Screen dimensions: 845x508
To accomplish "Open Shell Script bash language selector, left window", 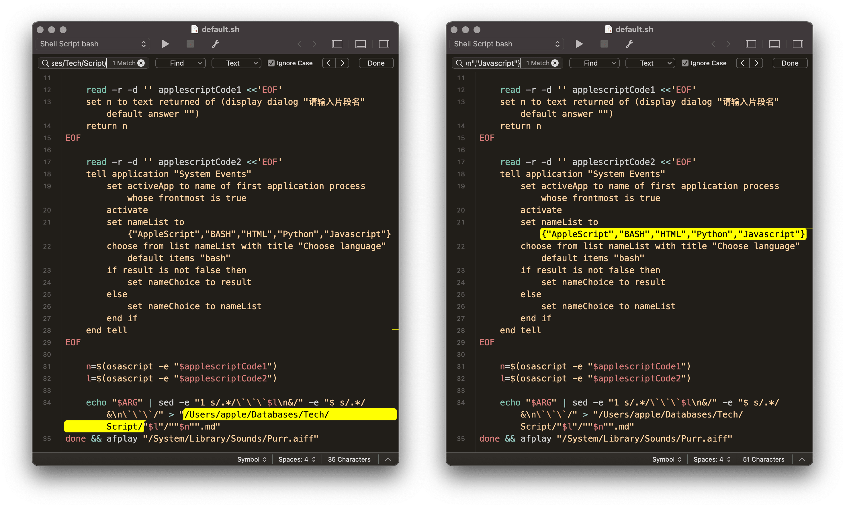I will tap(93, 44).
